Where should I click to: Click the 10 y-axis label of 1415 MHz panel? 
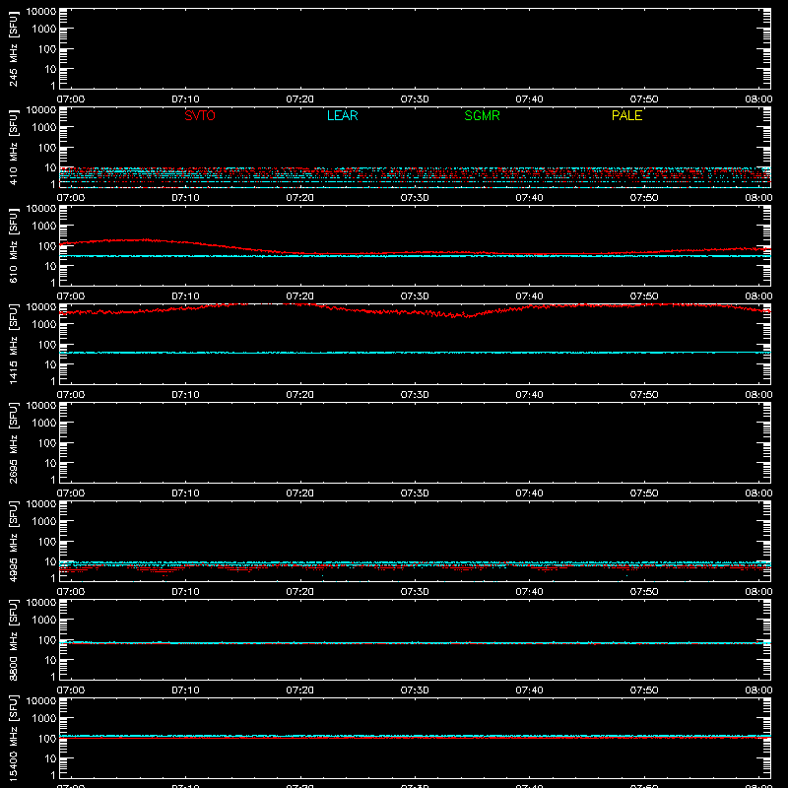(x=50, y=364)
